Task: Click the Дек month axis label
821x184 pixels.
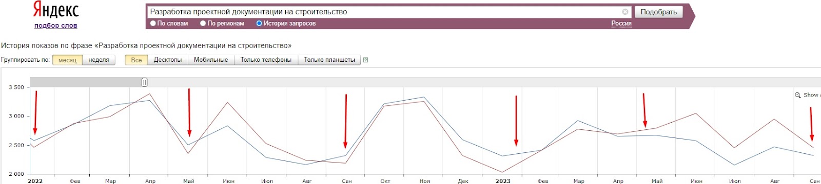Action: click(x=463, y=181)
